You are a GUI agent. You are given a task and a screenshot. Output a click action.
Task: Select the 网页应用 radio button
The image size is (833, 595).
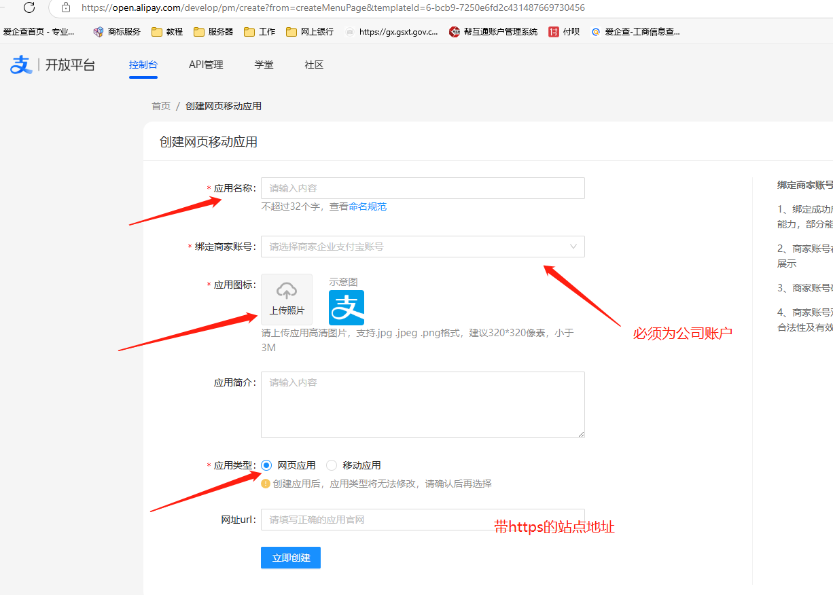click(266, 465)
